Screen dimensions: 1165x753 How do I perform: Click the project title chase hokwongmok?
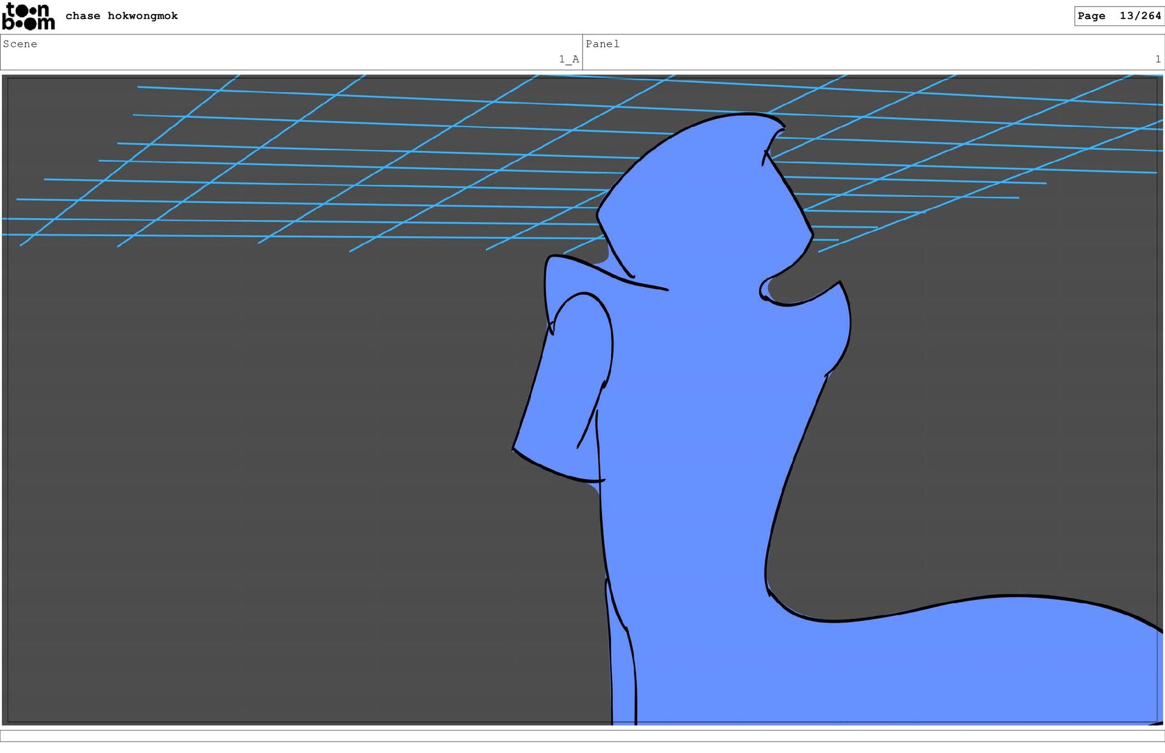coord(121,16)
